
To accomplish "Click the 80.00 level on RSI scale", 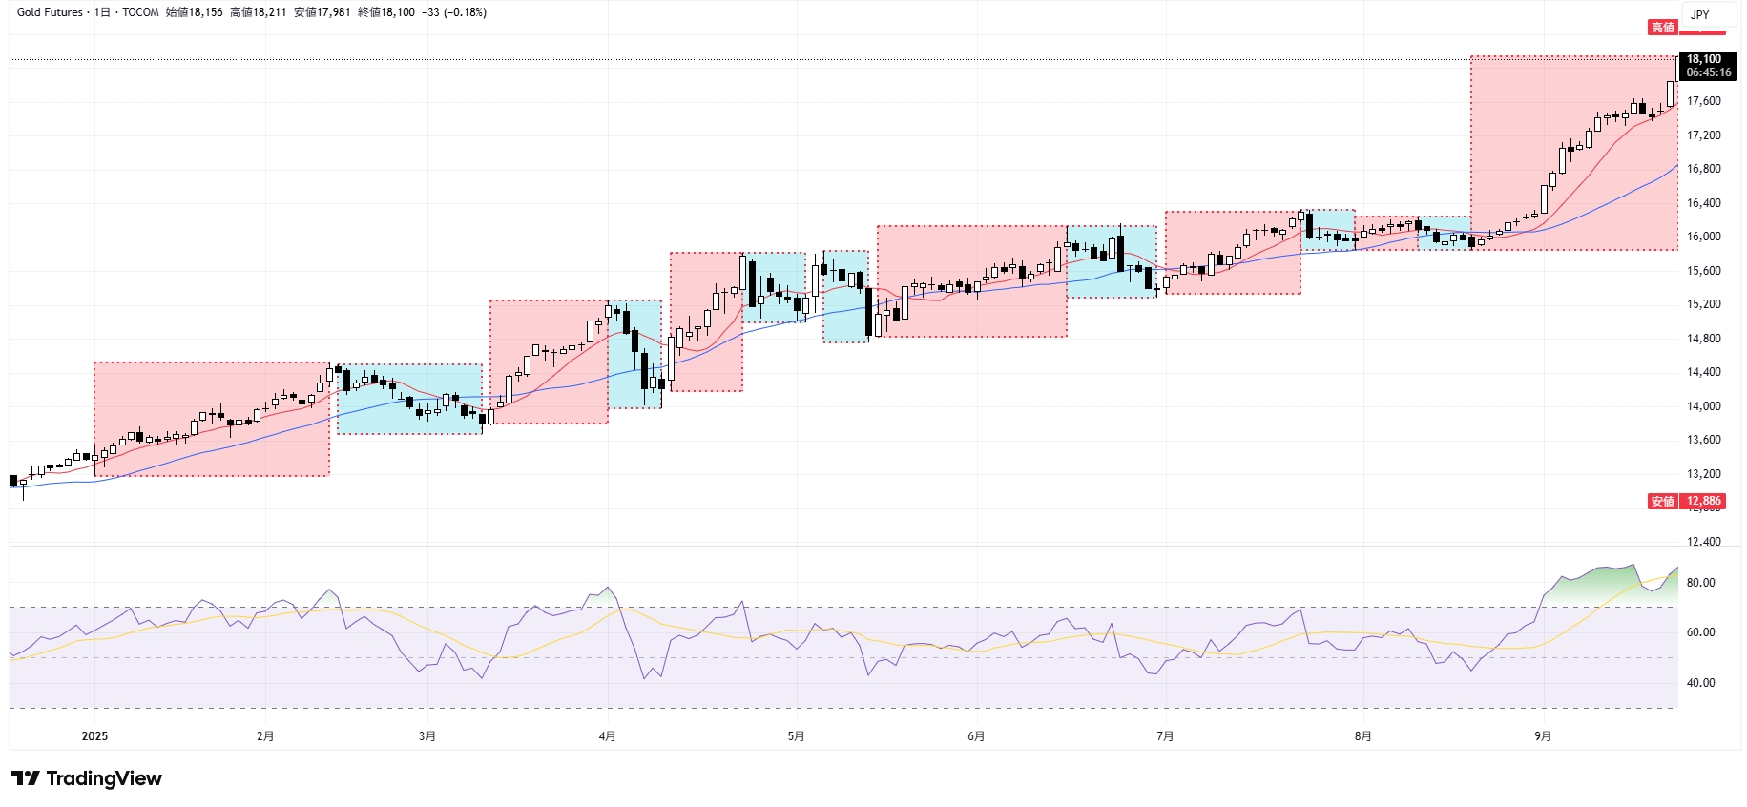I will (1700, 583).
